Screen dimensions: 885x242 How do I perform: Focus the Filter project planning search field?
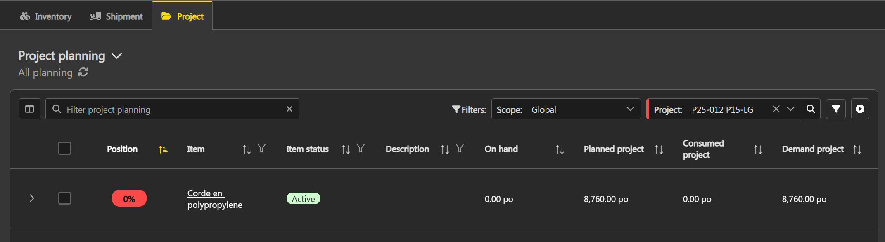[173, 109]
